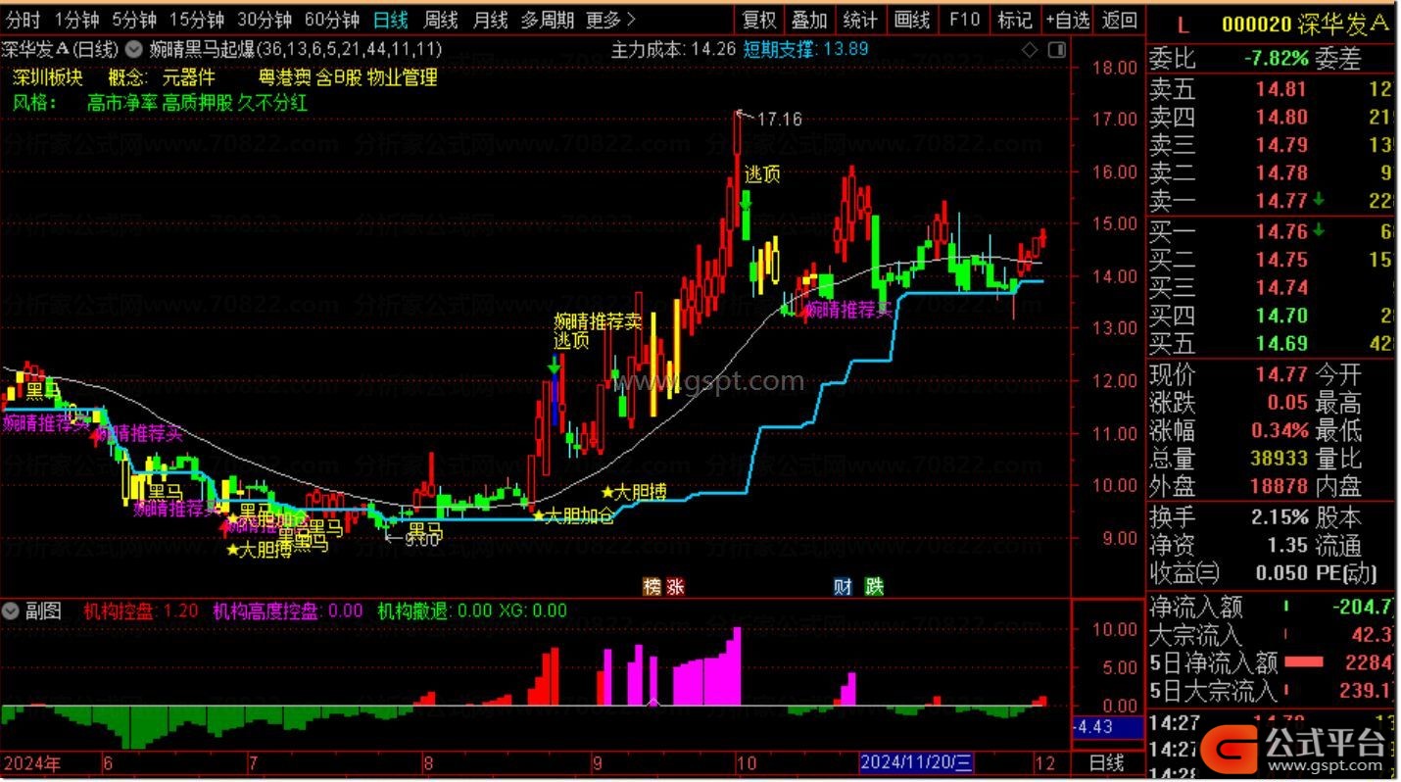
Task: Switch to the 分时 intraday view
Action: pyautogui.click(x=23, y=19)
